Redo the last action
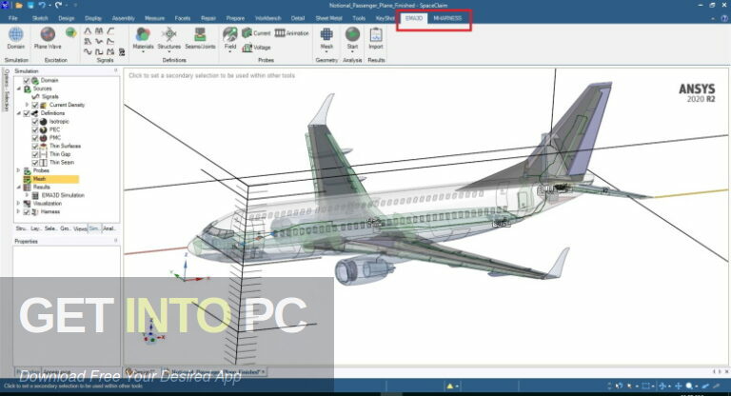The width and height of the screenshot is (731, 396). [x=58, y=5]
